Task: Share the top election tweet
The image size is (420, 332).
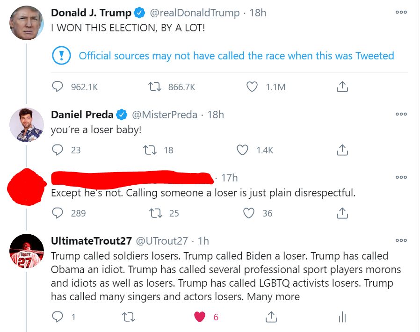Action: [x=342, y=87]
